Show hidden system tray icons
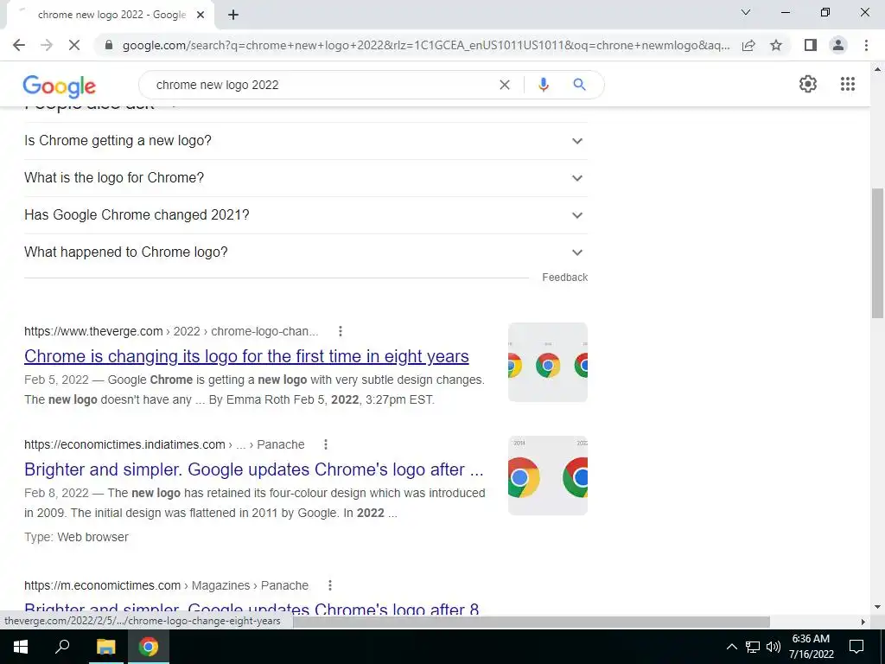This screenshot has height=664, width=885. click(x=731, y=647)
